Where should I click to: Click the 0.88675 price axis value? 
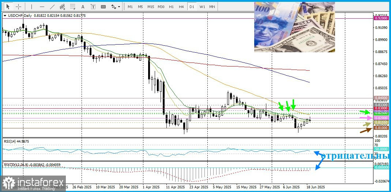coord(380,52)
